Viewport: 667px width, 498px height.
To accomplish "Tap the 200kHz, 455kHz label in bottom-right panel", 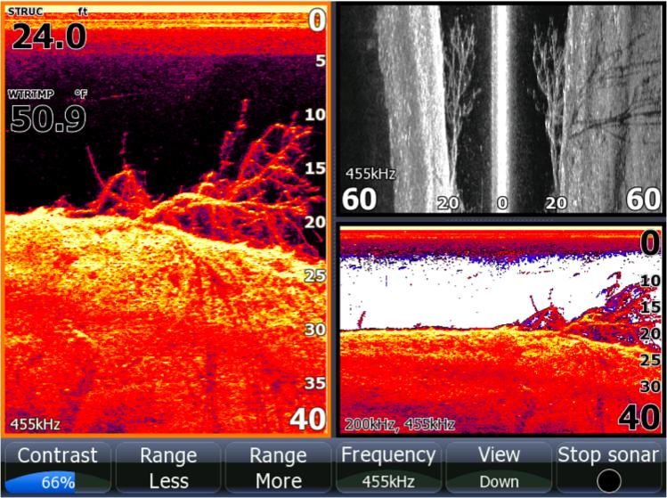I will coord(400,424).
